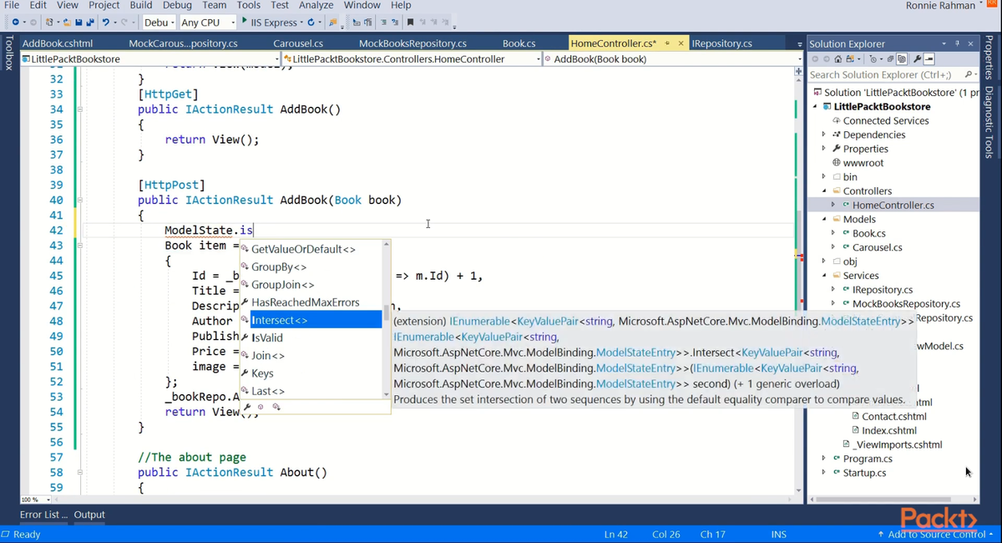Toggle a bookmark using the toolbar bookmark icon
Image resolution: width=1002 pixels, height=543 pixels.
[410, 23]
